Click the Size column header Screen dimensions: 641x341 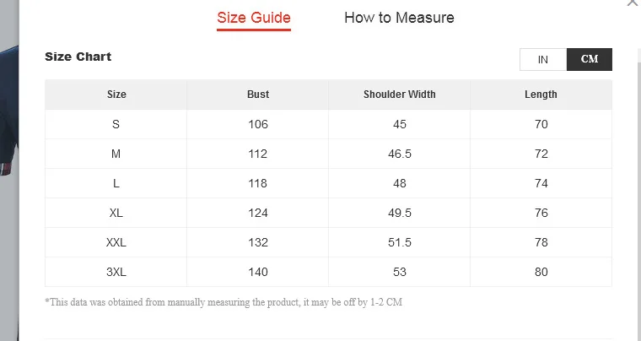[x=116, y=95]
